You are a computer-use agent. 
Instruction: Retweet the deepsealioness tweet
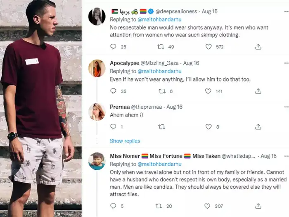pos(161,47)
